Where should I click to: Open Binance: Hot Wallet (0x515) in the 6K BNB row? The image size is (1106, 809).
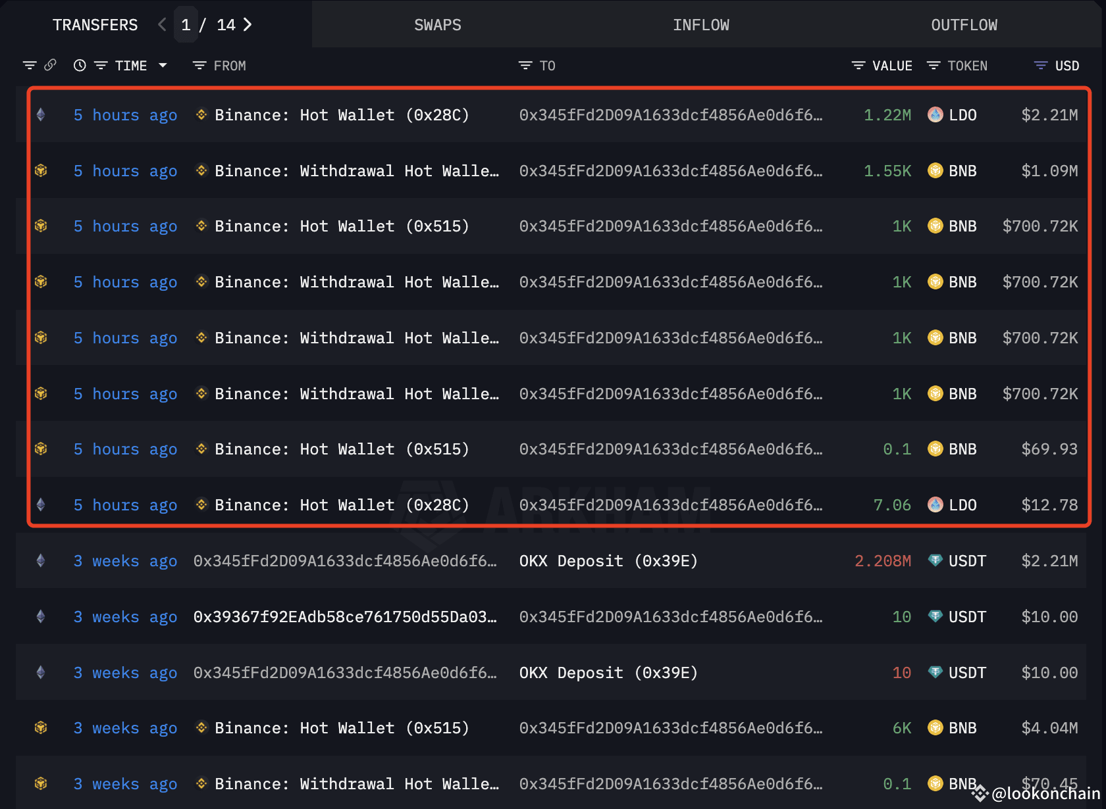(x=342, y=728)
